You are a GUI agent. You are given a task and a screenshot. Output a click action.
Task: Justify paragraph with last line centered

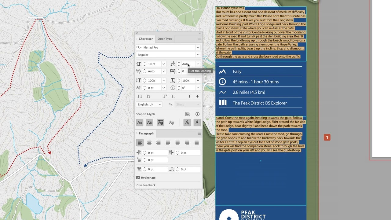click(177, 143)
